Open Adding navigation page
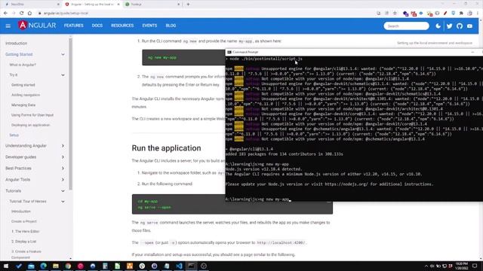This screenshot has height=271, width=483. point(26,95)
